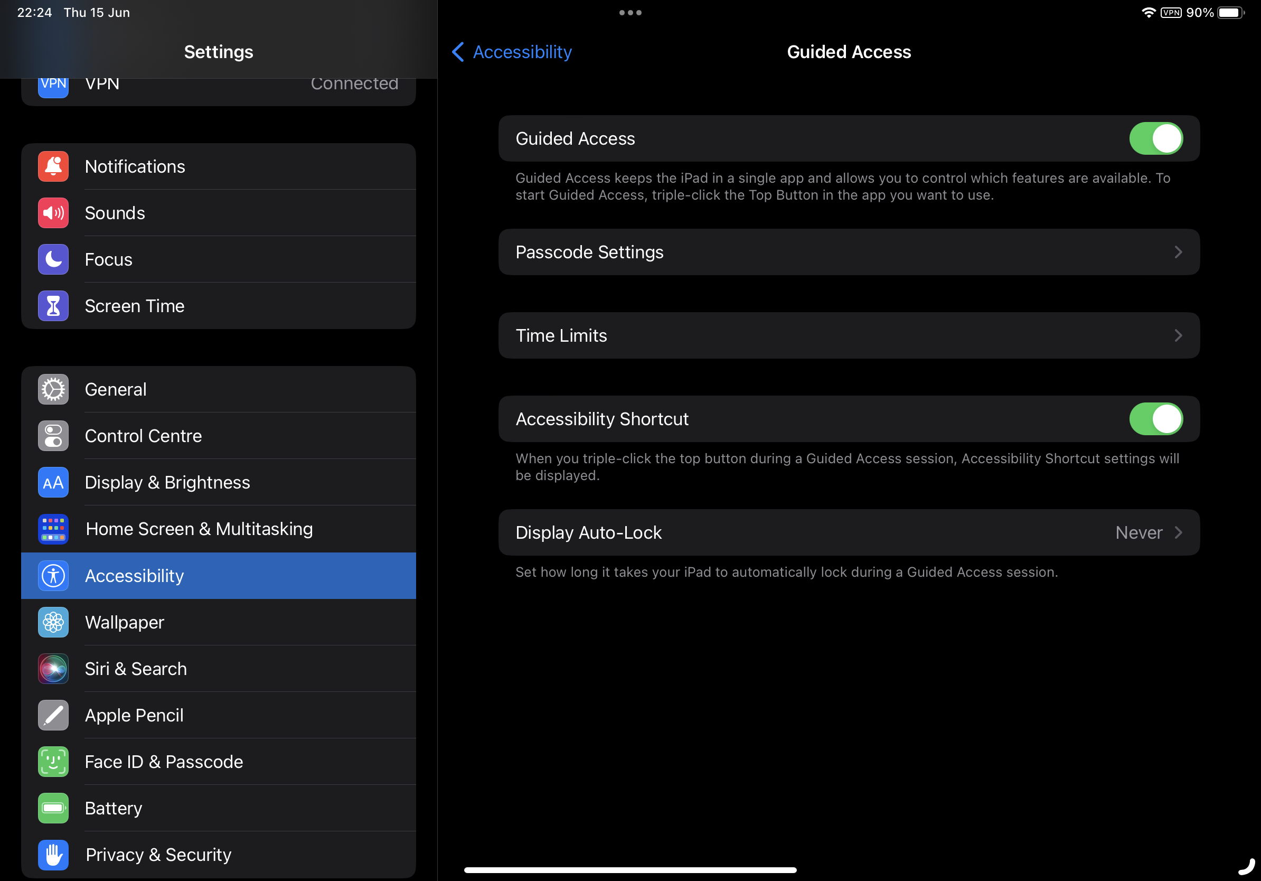
Task: Tap the Display & Brightness AA icon
Action: tap(53, 482)
